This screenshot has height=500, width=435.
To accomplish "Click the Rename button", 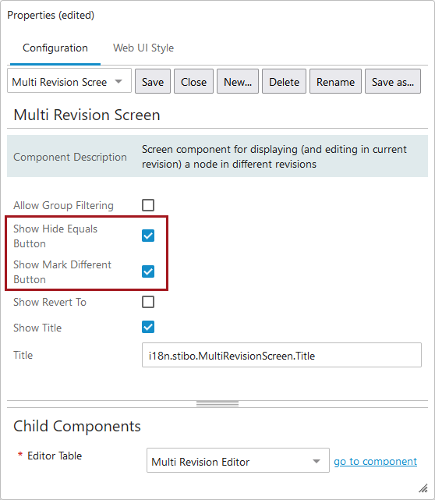I will coord(335,81).
